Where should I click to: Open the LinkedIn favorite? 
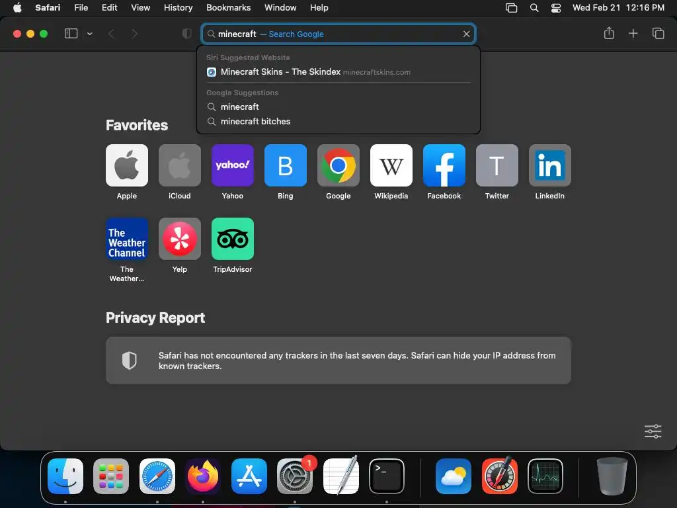[x=550, y=165]
